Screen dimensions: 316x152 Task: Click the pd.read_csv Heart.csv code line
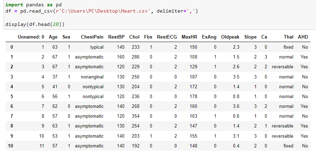[x=102, y=11]
